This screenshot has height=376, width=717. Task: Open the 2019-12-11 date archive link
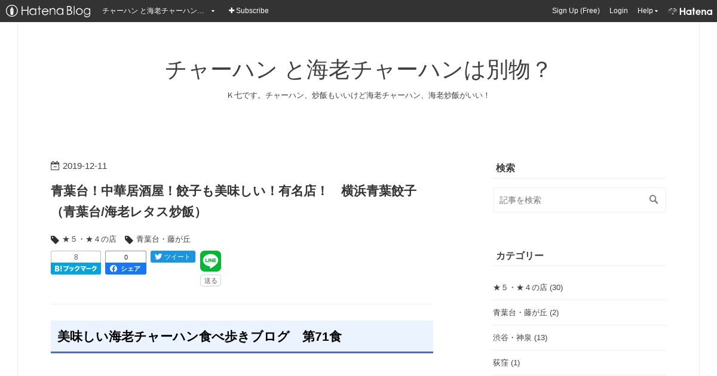(85, 166)
